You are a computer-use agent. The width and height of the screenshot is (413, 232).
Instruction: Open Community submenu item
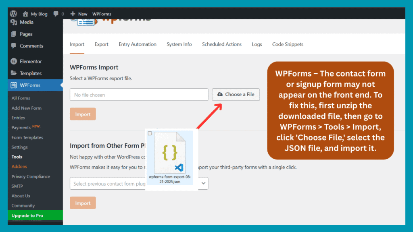pyautogui.click(x=23, y=206)
